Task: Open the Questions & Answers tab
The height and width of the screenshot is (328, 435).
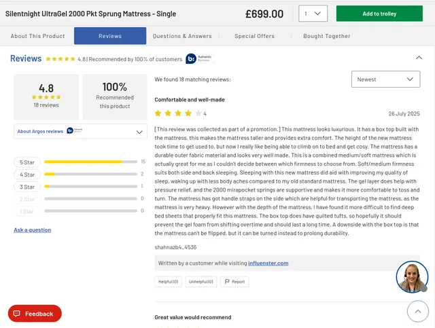Action: click(x=182, y=36)
